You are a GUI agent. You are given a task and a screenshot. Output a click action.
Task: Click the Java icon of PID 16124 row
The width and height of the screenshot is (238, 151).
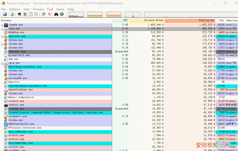coord(6,63)
